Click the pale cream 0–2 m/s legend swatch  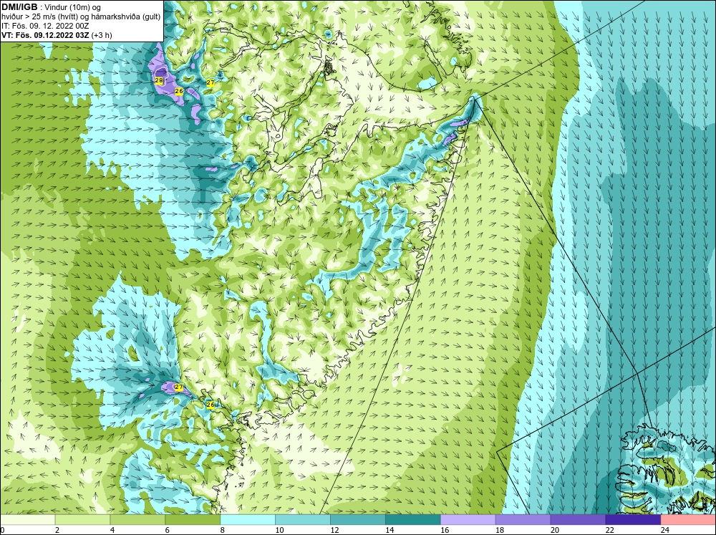[27, 520]
